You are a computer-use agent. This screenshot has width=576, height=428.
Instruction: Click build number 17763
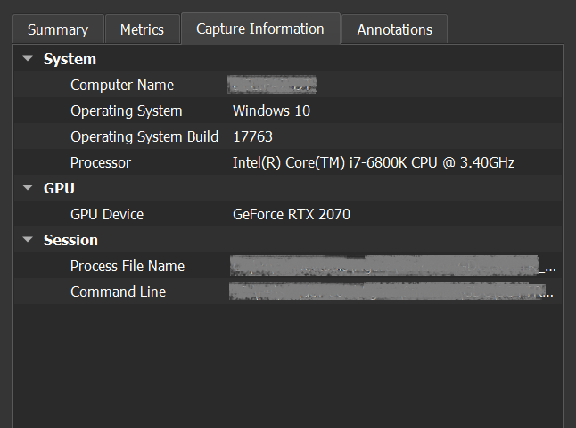[252, 137]
